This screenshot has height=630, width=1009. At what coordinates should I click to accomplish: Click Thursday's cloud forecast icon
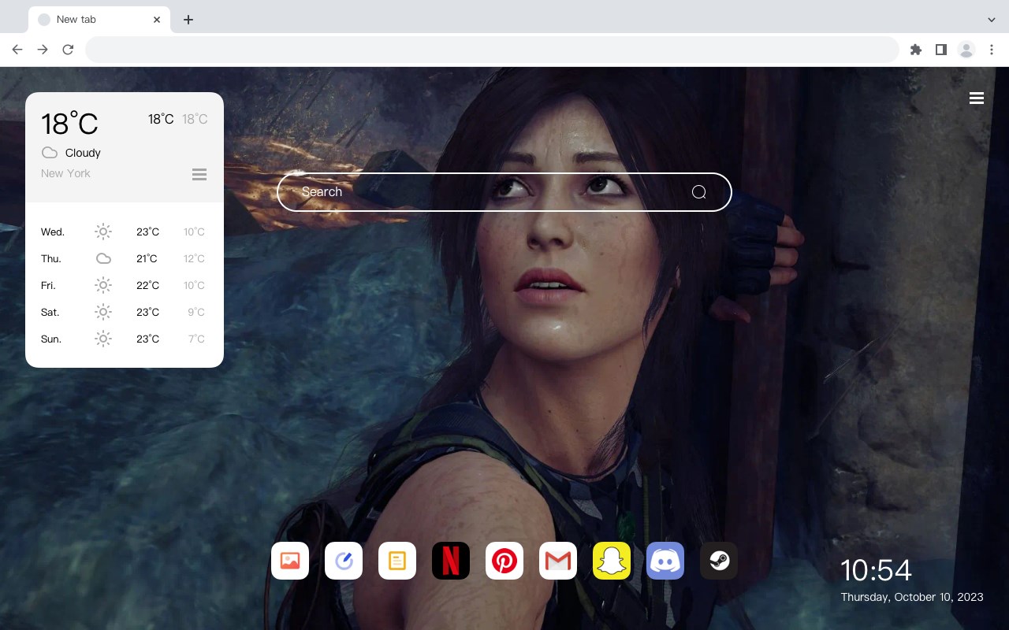tap(103, 258)
